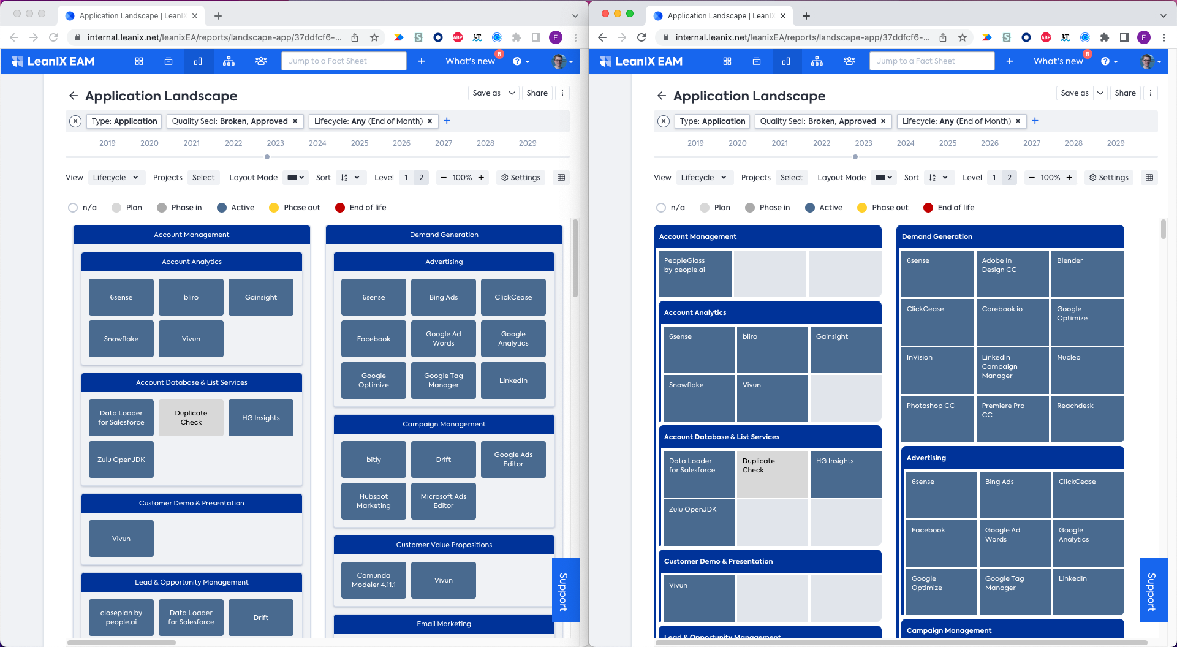The width and height of the screenshot is (1177, 647).
Task: Clear all filters X in left window
Action: coord(75,121)
